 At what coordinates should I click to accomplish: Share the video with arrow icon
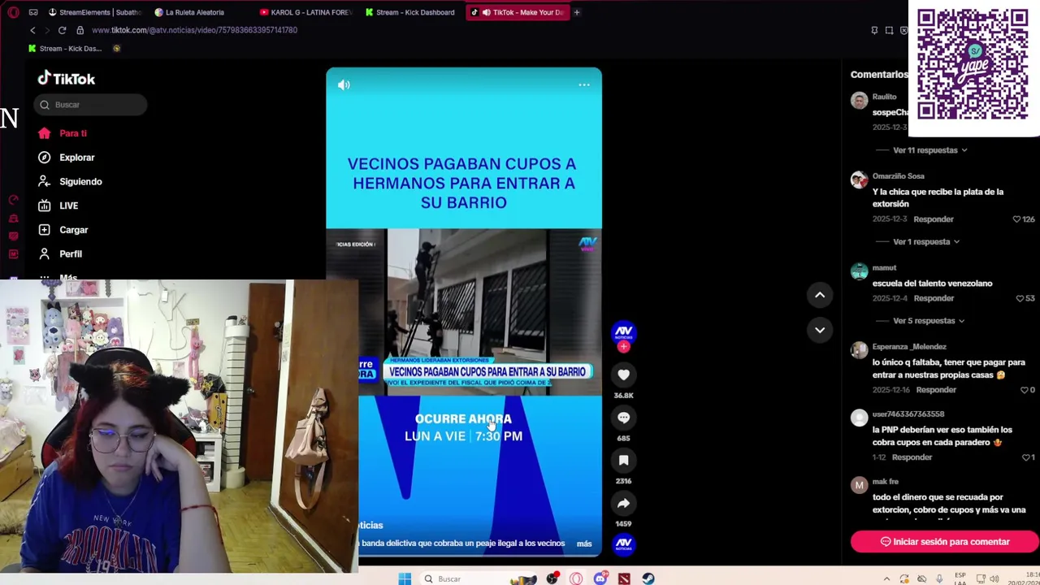click(x=623, y=504)
